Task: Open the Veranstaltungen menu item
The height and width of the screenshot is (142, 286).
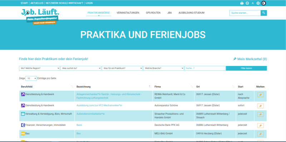Action: pos(128,13)
